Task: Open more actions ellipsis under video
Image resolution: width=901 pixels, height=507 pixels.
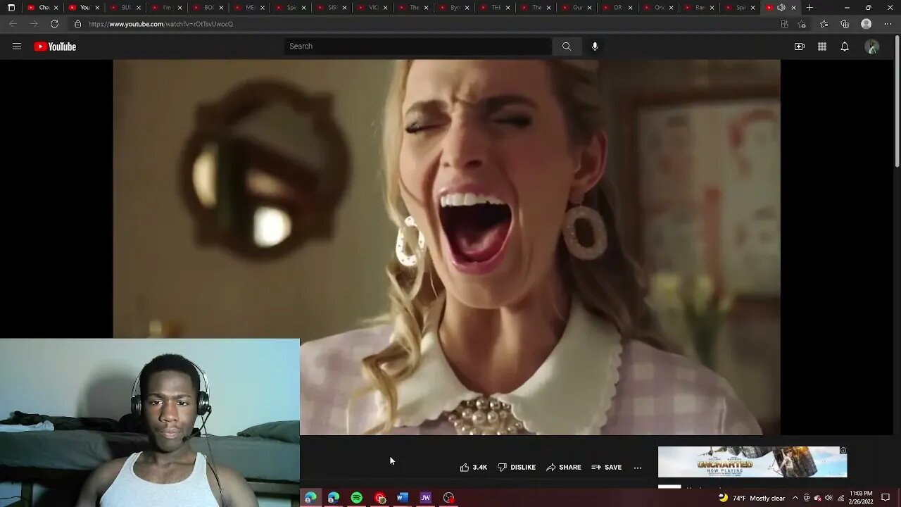Action: (638, 468)
